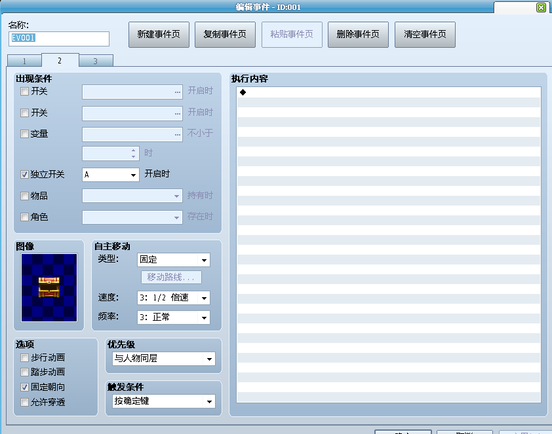Change 速度 dropdown from 1/2 倍速

tap(174, 298)
